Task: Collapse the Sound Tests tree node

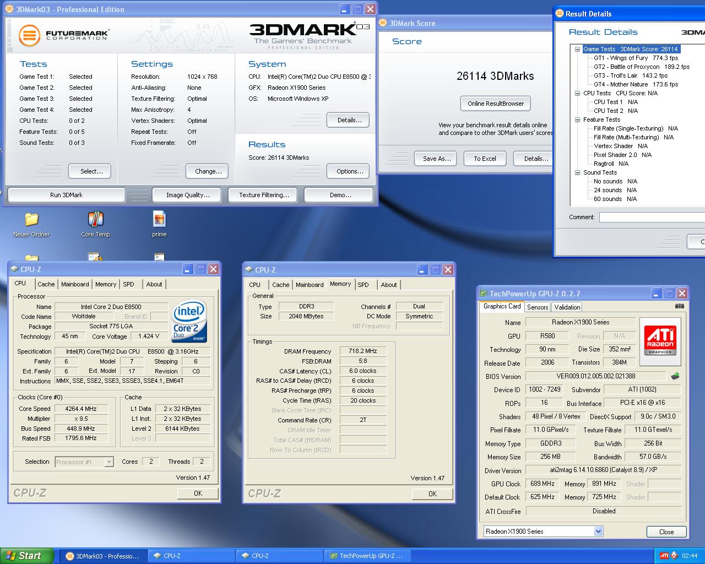Action: click(577, 172)
